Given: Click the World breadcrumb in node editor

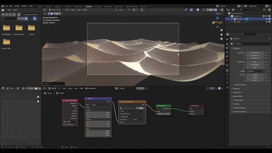Looking at the screenshot, I should point(60,93).
